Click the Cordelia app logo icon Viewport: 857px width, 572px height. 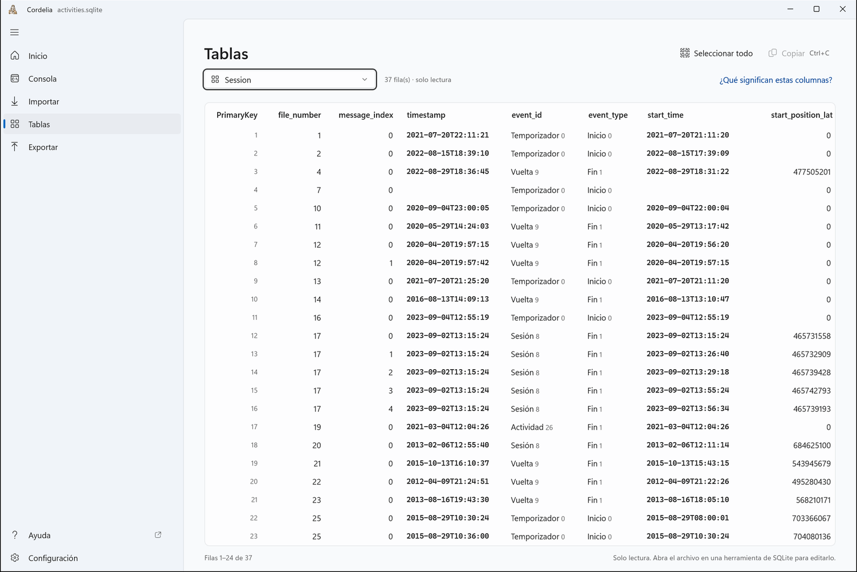[x=13, y=10]
